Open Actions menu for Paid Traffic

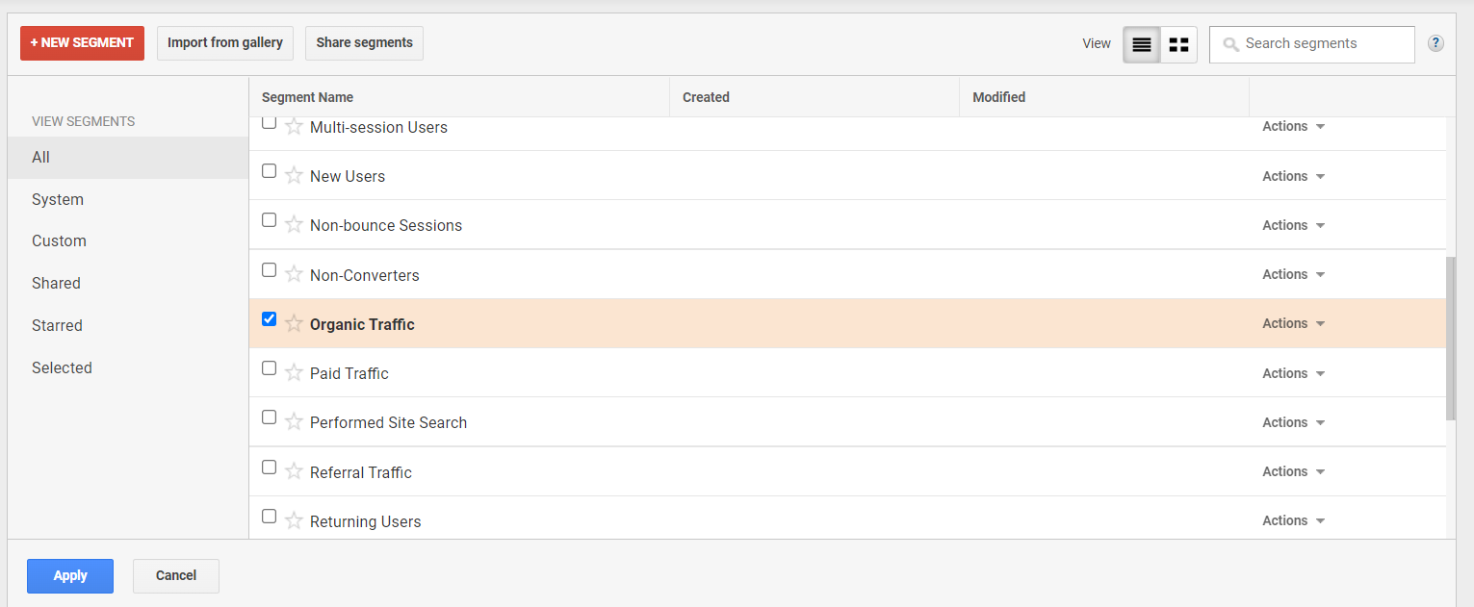(x=1294, y=373)
